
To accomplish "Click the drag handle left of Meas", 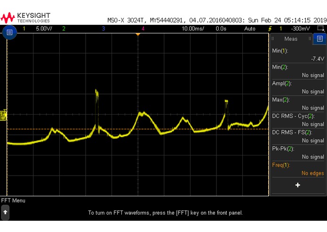I will (272, 39).
